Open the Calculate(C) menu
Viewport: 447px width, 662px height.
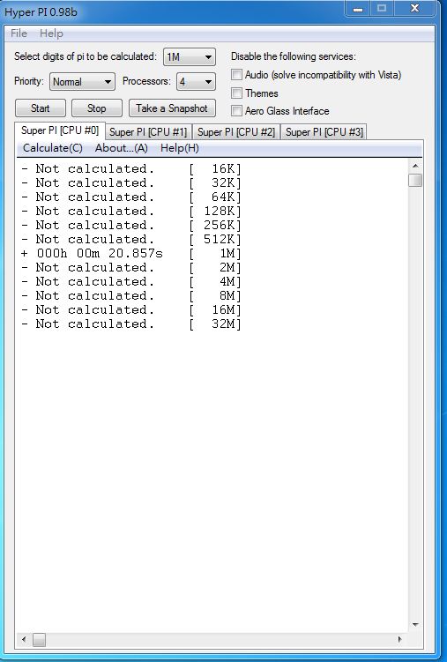coord(53,148)
